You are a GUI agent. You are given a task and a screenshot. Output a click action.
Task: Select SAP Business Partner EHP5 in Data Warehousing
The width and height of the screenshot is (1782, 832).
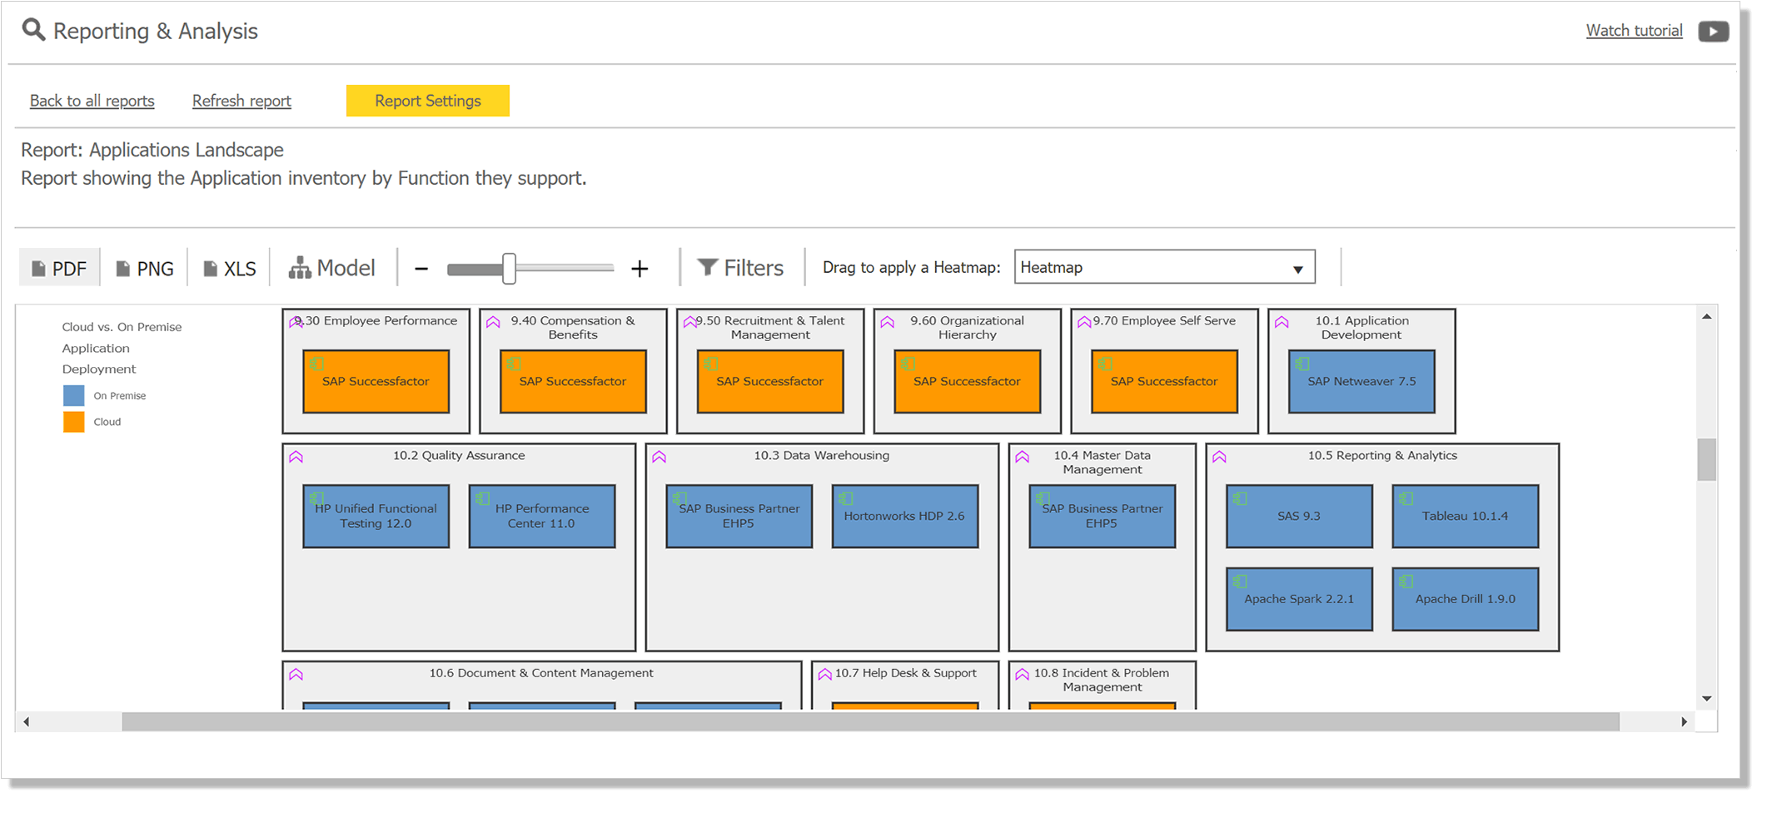[x=739, y=516]
